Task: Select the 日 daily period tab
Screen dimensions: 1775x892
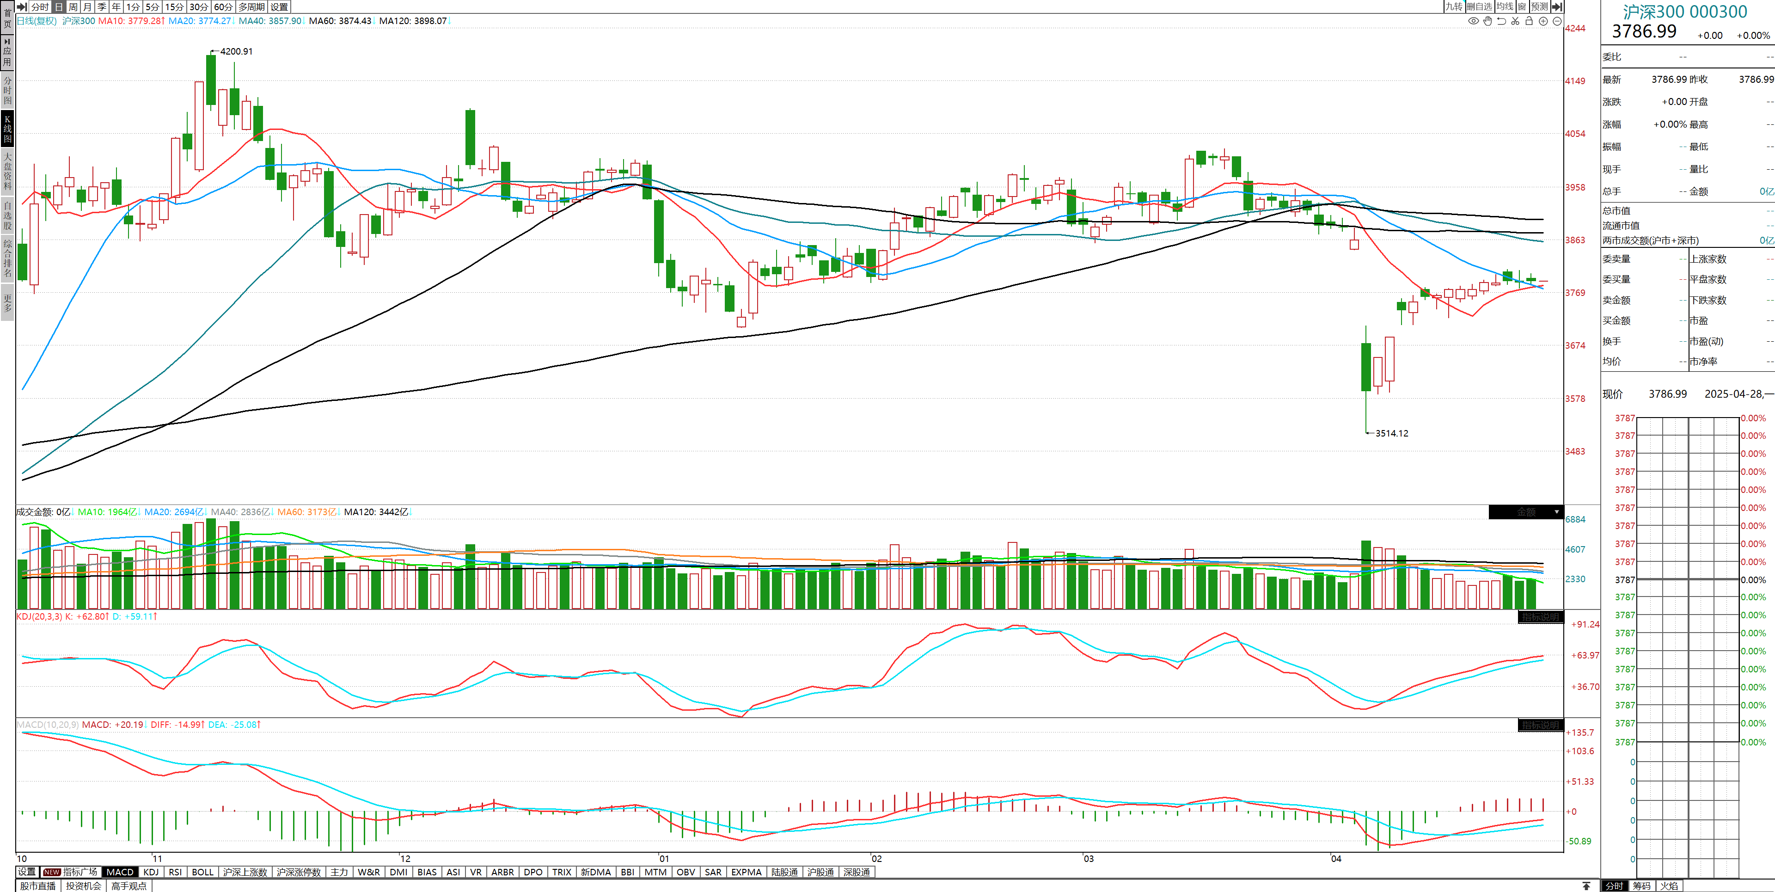Action: 59,6
